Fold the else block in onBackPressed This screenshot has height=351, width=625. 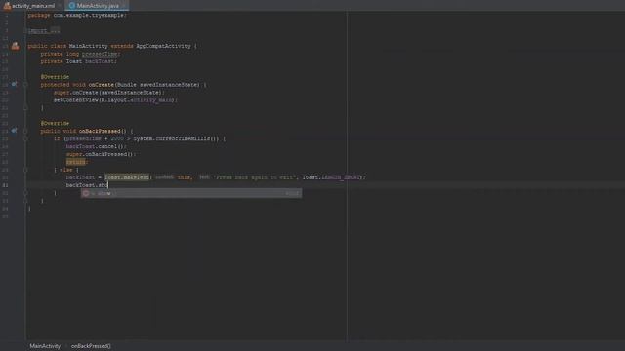point(25,170)
